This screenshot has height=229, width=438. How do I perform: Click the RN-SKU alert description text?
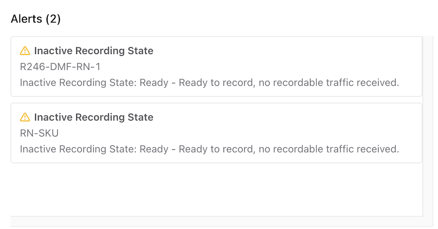click(210, 149)
